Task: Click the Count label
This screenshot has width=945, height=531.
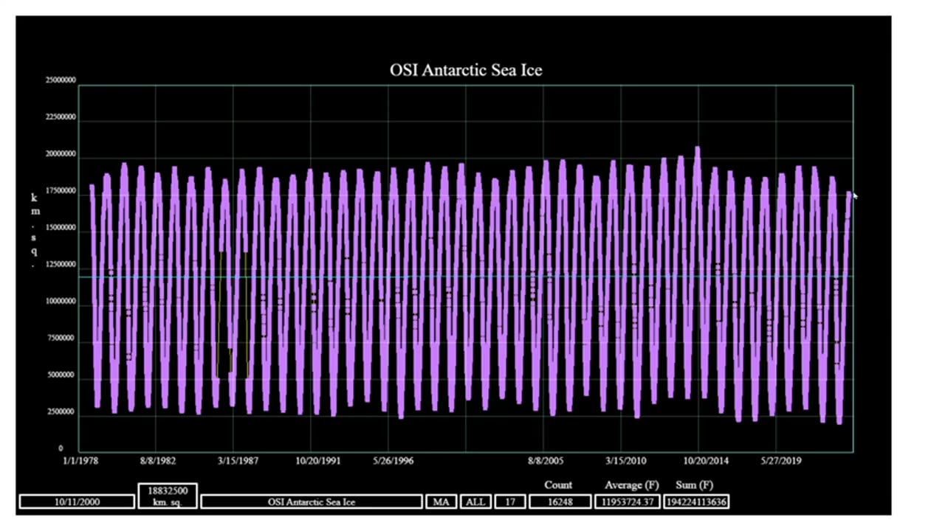Action: tap(558, 485)
